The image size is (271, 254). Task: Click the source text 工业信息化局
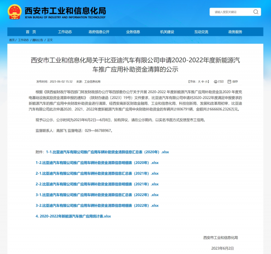(x=92, y=82)
